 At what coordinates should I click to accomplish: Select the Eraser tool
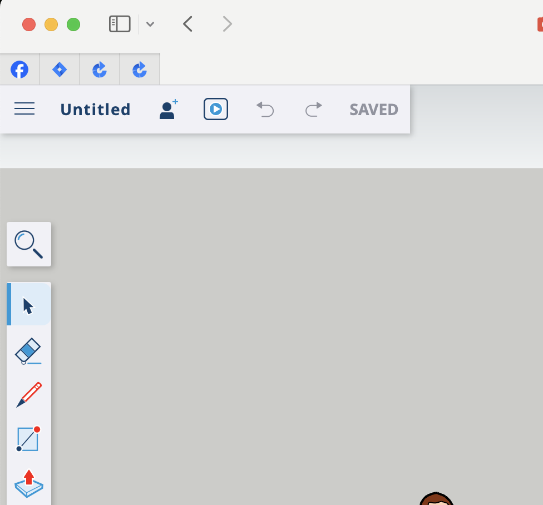(29, 351)
